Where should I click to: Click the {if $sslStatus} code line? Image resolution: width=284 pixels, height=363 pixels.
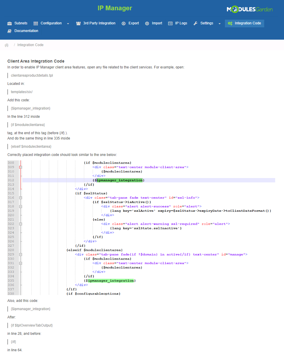[x=91, y=193]
